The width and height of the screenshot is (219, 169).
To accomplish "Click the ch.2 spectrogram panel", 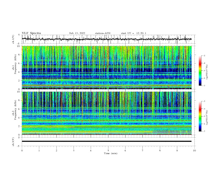I will tap(107, 113).
